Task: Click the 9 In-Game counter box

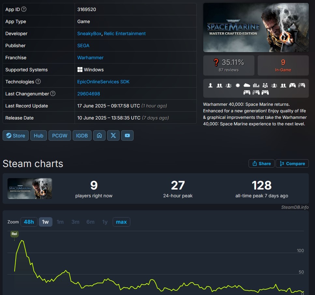Action: point(283,65)
